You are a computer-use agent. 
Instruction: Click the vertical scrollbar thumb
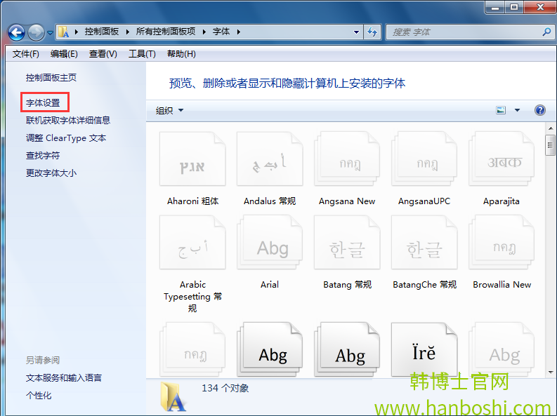coord(550,145)
